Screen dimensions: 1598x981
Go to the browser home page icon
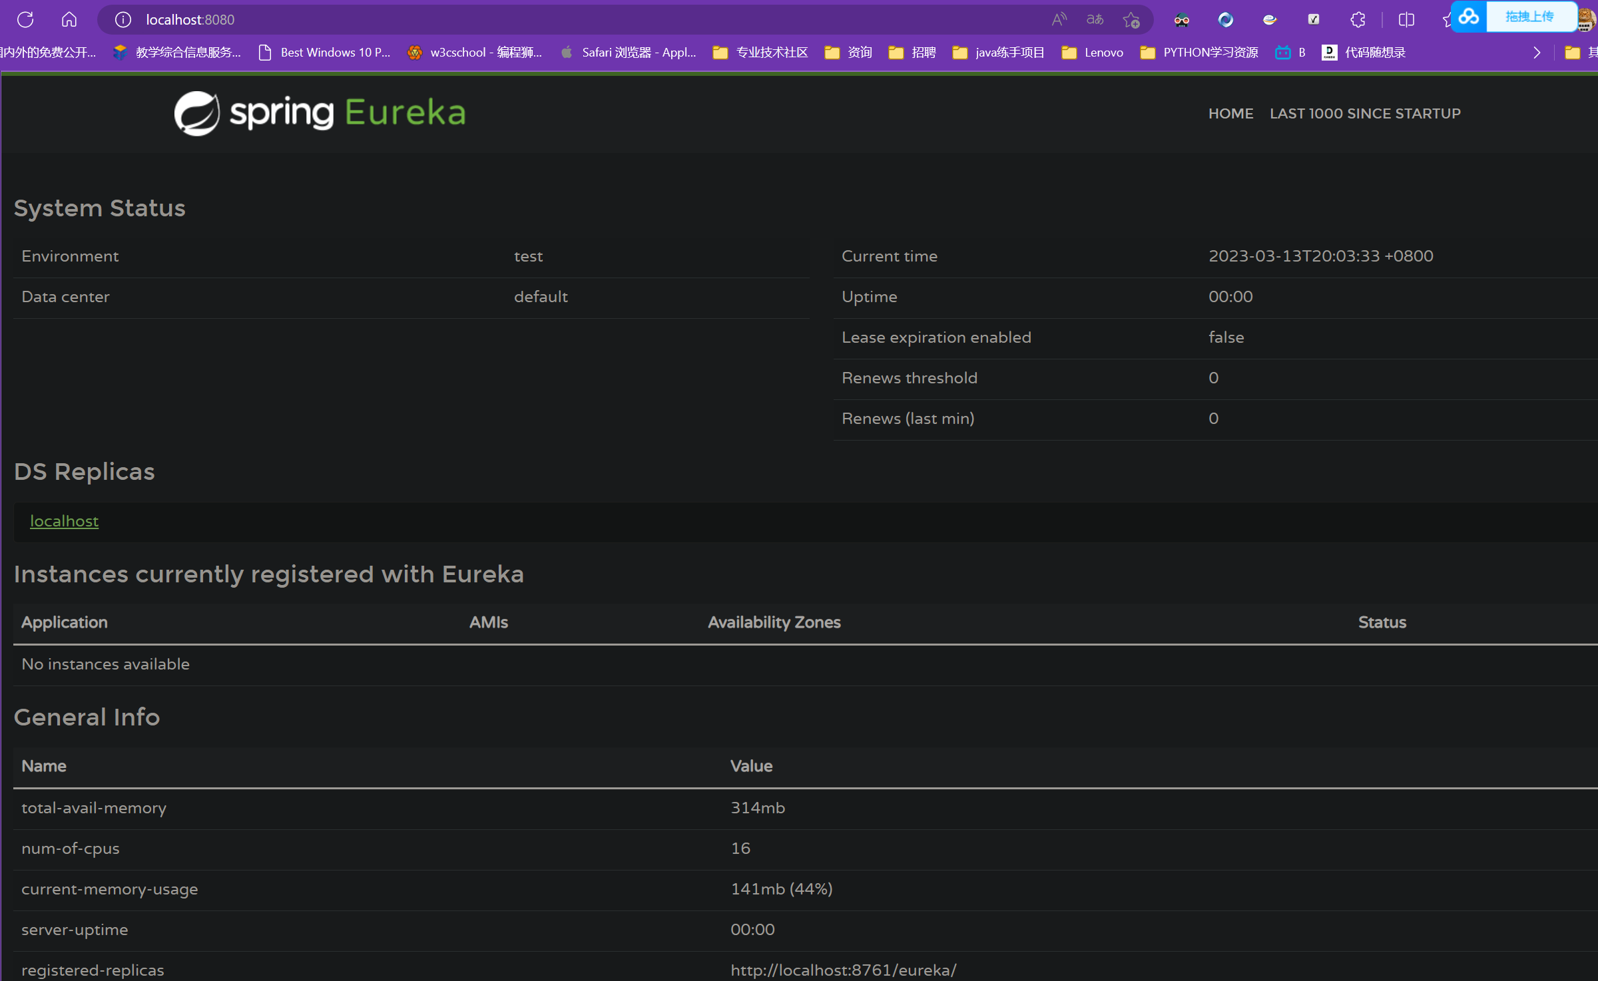pos(69,19)
